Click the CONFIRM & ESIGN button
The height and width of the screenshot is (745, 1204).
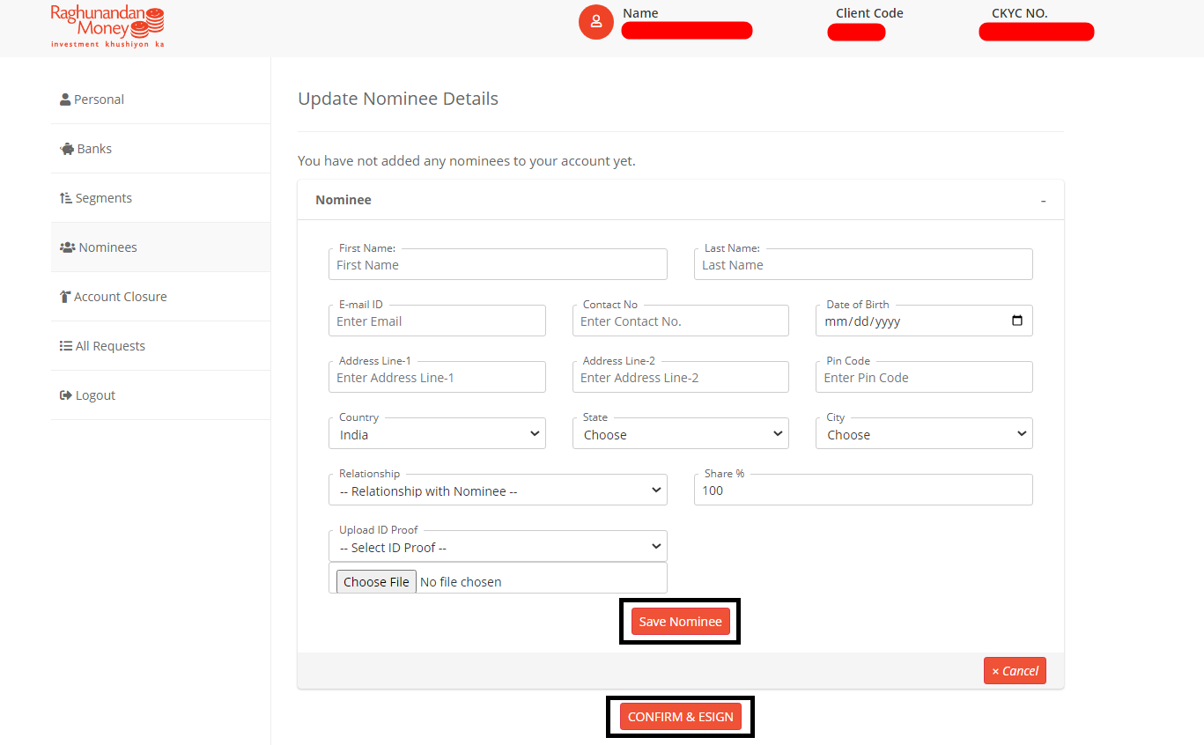(x=681, y=717)
